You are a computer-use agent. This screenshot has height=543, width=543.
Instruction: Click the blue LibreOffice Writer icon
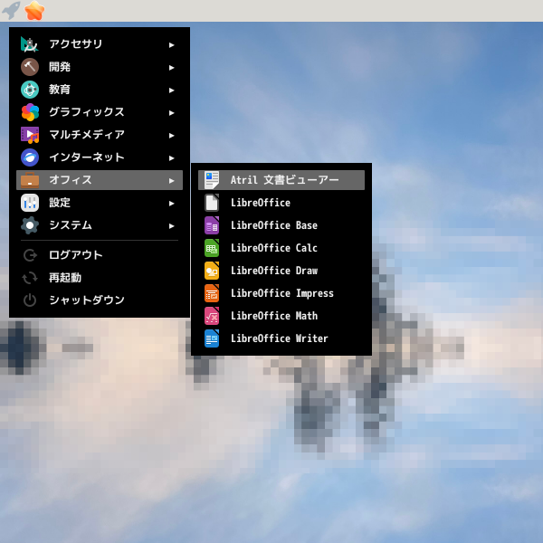coord(212,338)
